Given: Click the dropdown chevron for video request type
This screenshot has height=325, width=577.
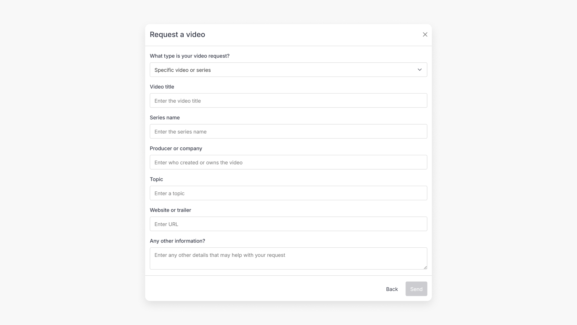Looking at the screenshot, I should 420,70.
